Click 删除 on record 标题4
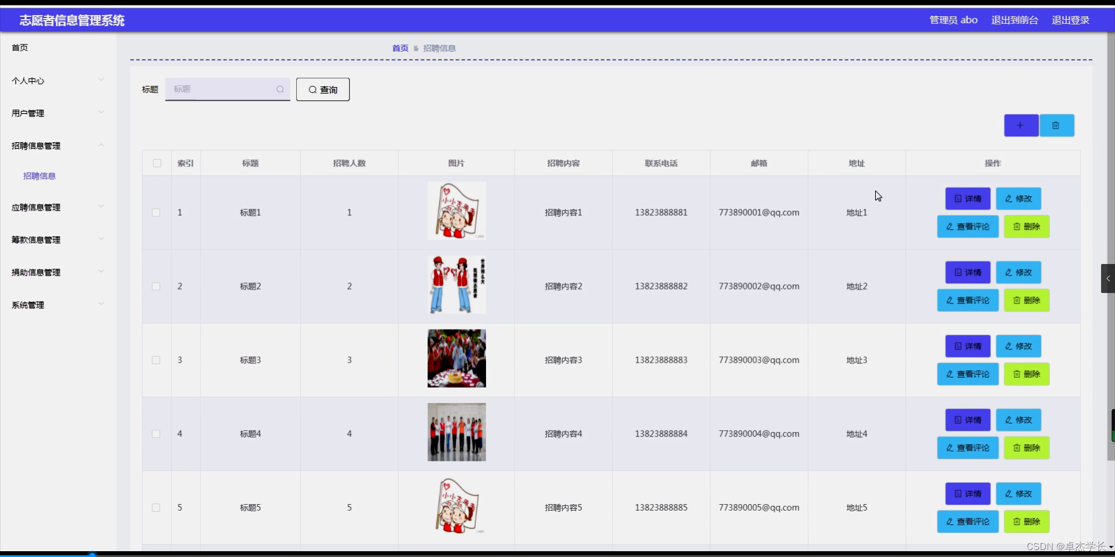Screen dimensions: 1115x557 coord(1026,447)
